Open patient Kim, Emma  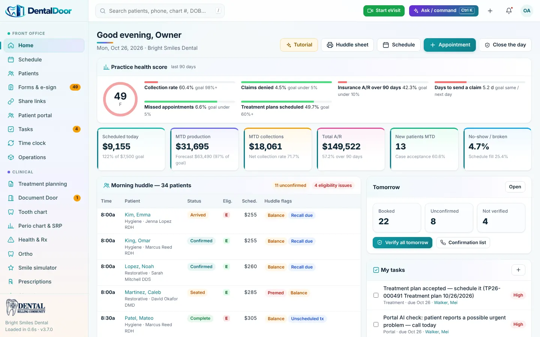pos(138,215)
